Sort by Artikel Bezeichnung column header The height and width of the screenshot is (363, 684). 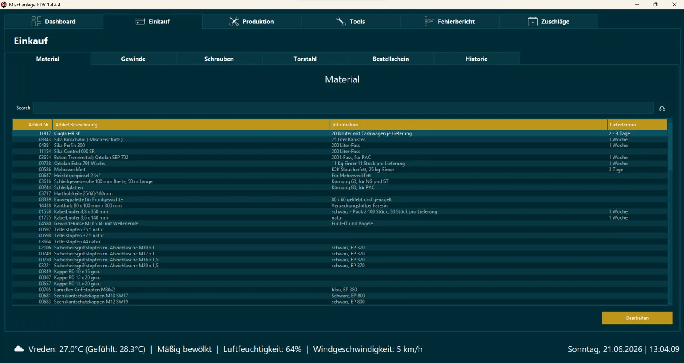point(191,125)
